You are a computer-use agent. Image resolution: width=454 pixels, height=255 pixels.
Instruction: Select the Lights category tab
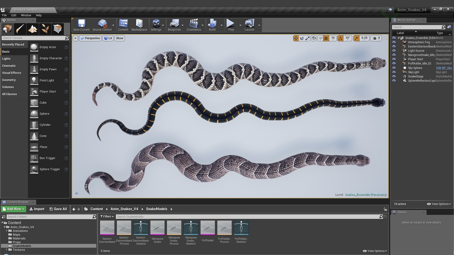[6, 59]
